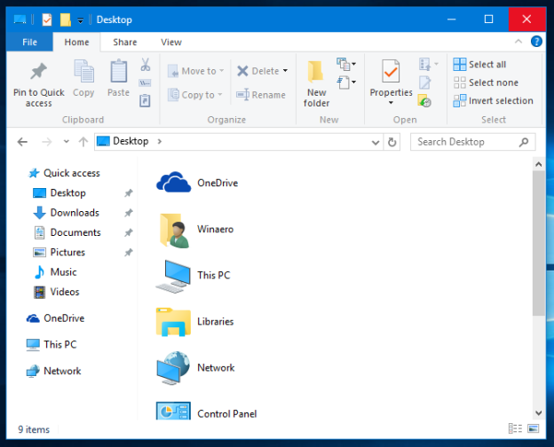Select Network in the file list
This screenshot has height=447, width=554.
[195, 368]
